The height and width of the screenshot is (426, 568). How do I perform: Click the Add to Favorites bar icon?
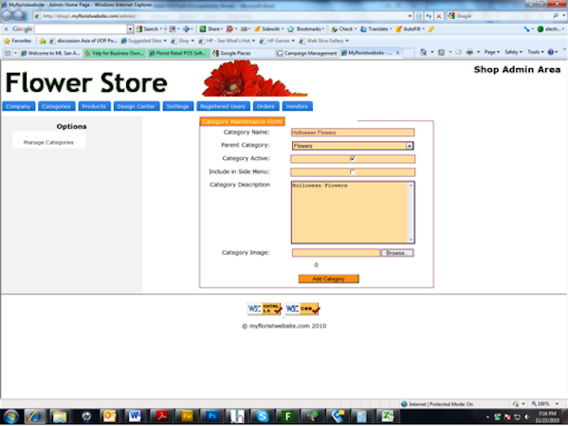tap(43, 41)
